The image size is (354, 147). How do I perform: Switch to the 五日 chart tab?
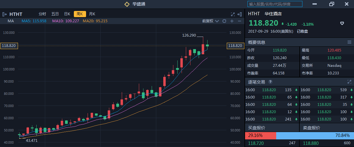55,14
